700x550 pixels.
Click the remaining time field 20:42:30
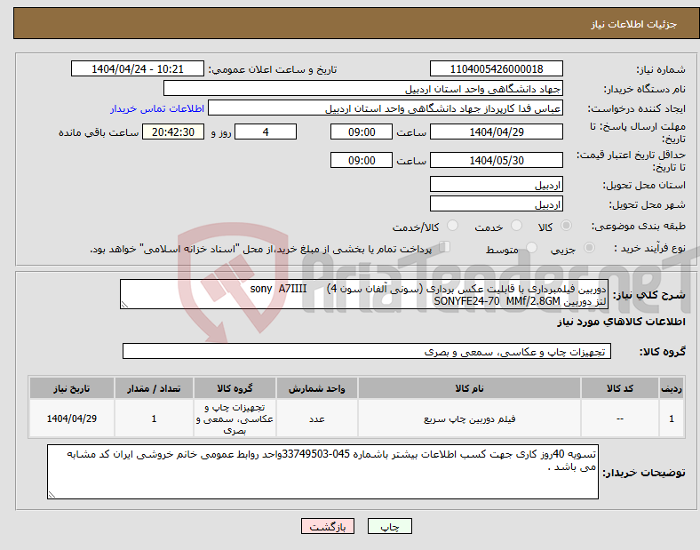[172, 132]
